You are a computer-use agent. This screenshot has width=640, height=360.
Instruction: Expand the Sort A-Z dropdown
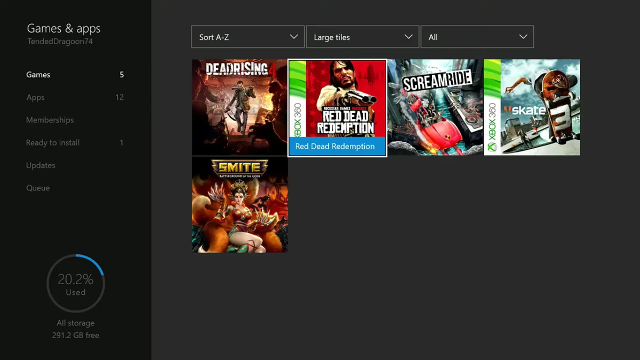248,37
